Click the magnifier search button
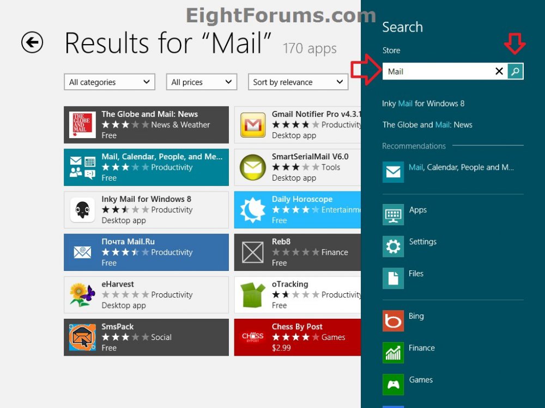Viewport: 545px width, 408px height. click(515, 71)
